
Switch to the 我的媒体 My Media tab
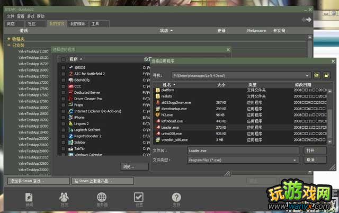pos(78,24)
